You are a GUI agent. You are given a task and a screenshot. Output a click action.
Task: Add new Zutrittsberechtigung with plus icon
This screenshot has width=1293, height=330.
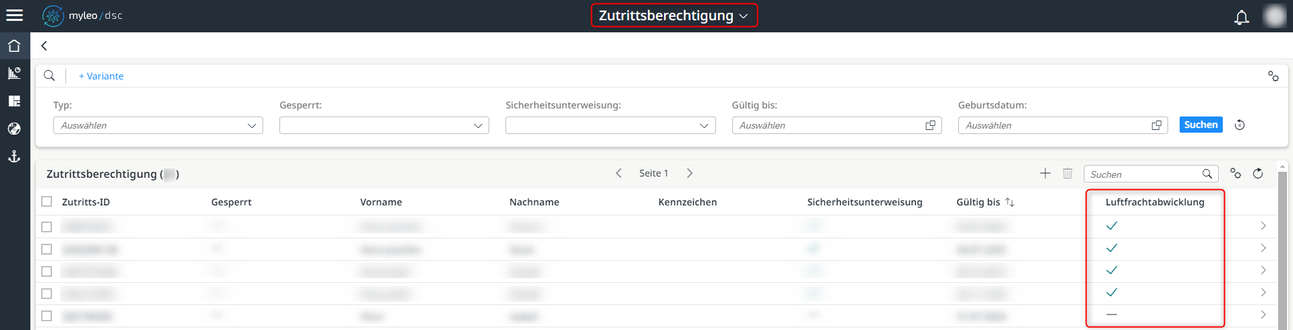(1045, 173)
